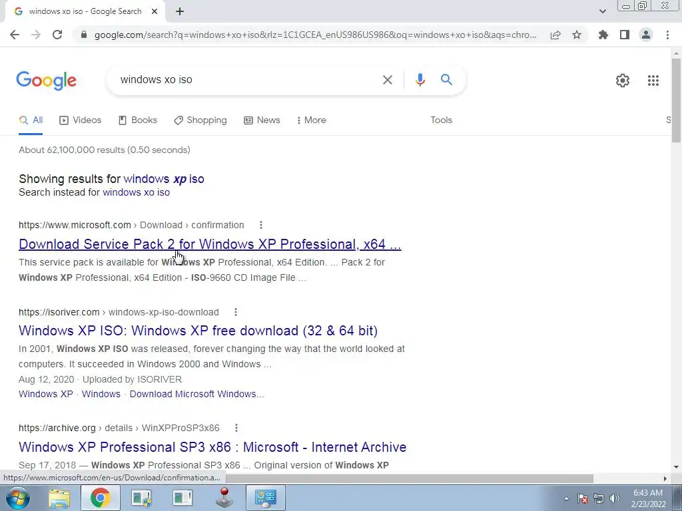Click the 'Windows XP' sitelink under isoriver
The height and width of the screenshot is (511, 682).
[46, 394]
